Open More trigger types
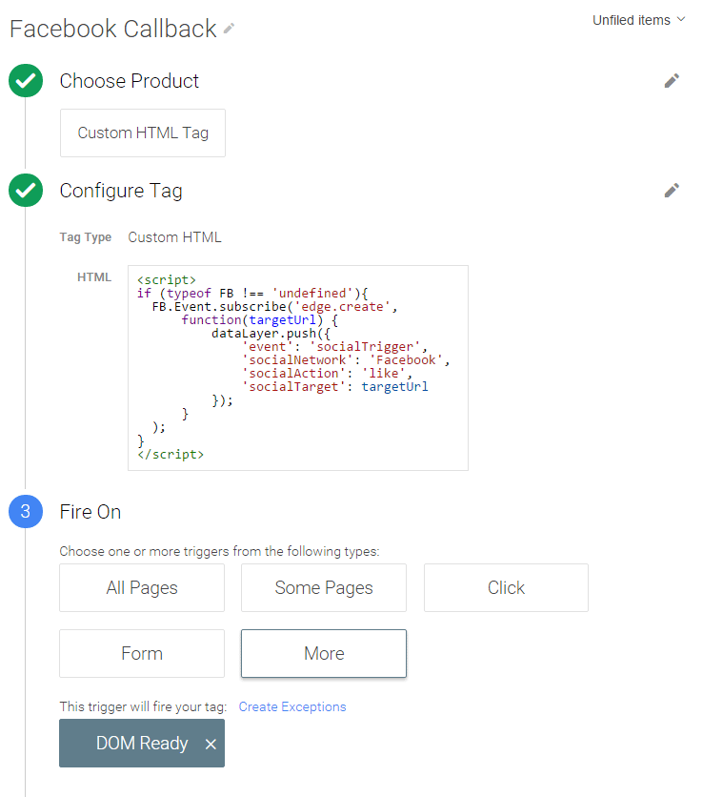This screenshot has width=703, height=797. pyautogui.click(x=324, y=654)
